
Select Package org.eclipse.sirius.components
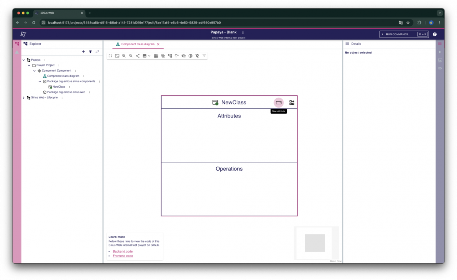[71, 81]
